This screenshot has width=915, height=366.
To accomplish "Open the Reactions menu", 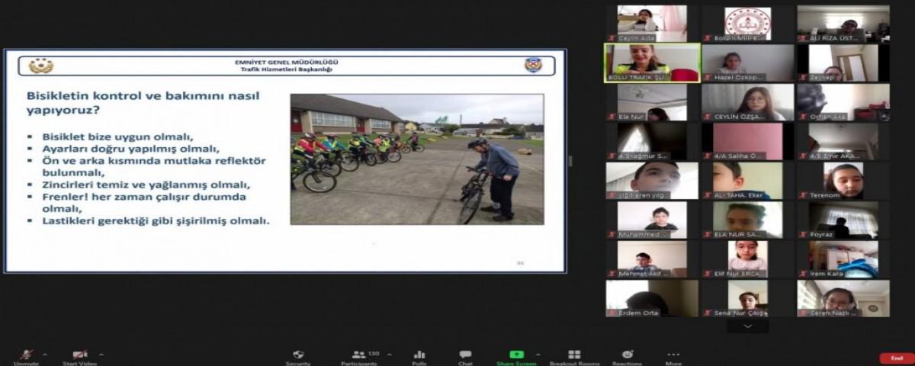I will pyautogui.click(x=627, y=355).
